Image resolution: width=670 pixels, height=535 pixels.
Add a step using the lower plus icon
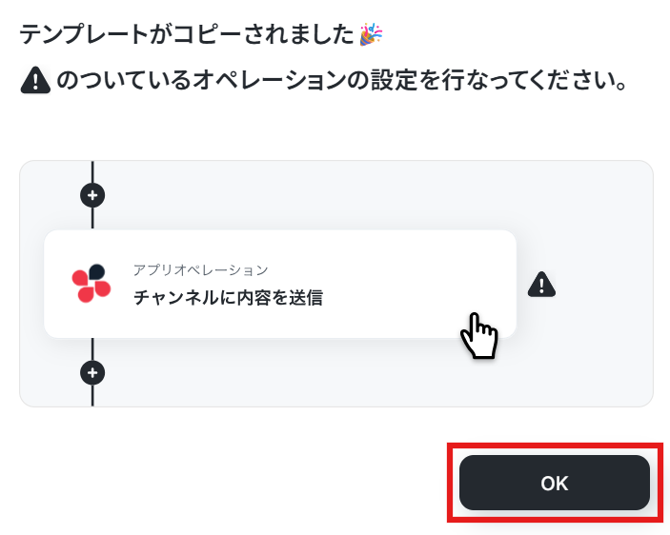tap(92, 373)
